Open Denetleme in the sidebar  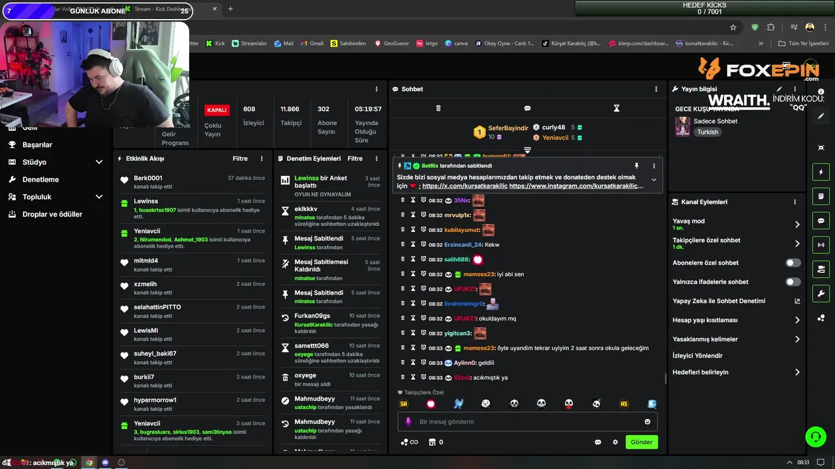point(40,179)
